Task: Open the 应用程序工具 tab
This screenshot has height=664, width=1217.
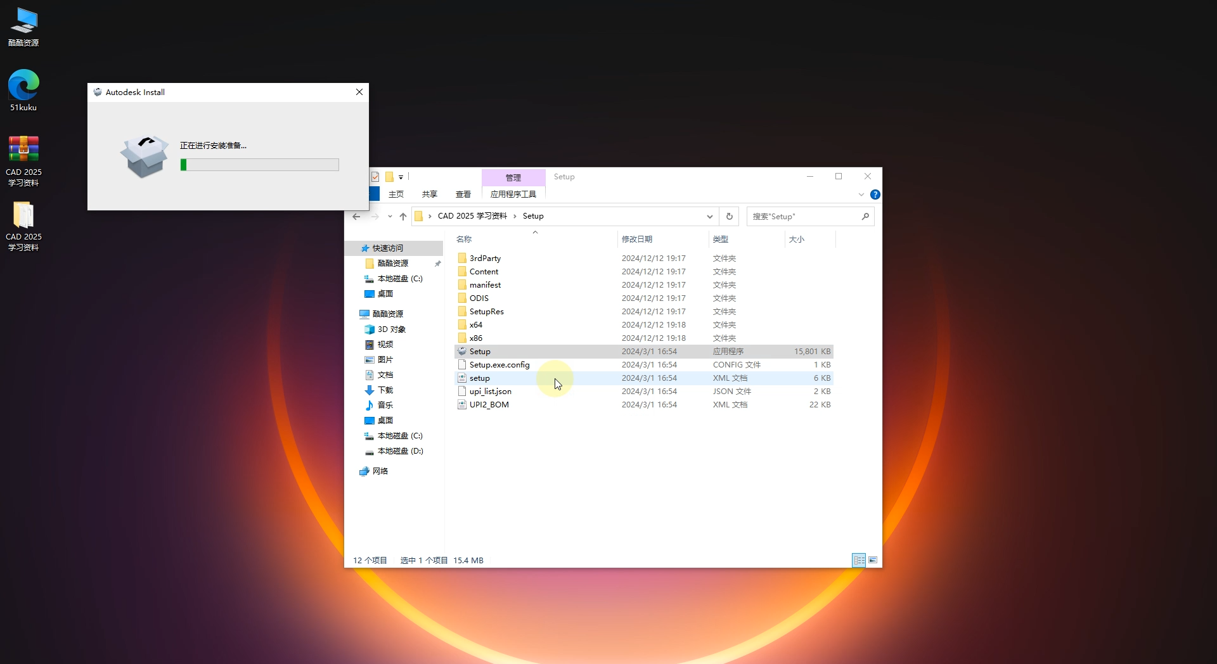Action: click(x=513, y=195)
